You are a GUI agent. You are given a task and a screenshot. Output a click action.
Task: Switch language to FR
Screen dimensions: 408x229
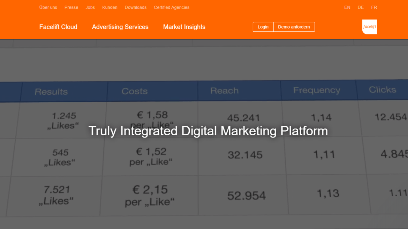click(x=374, y=7)
